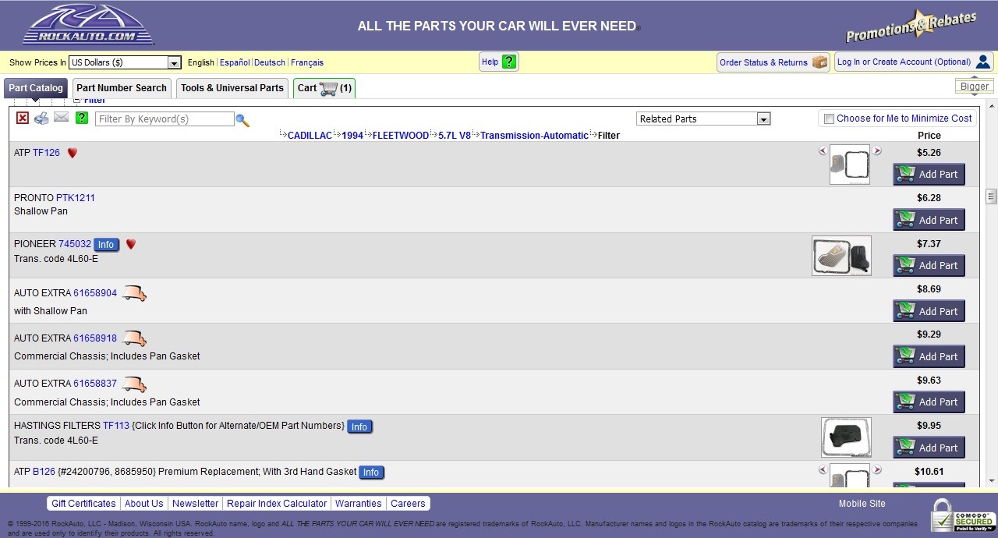
Task: Select Español language
Action: [x=235, y=62]
